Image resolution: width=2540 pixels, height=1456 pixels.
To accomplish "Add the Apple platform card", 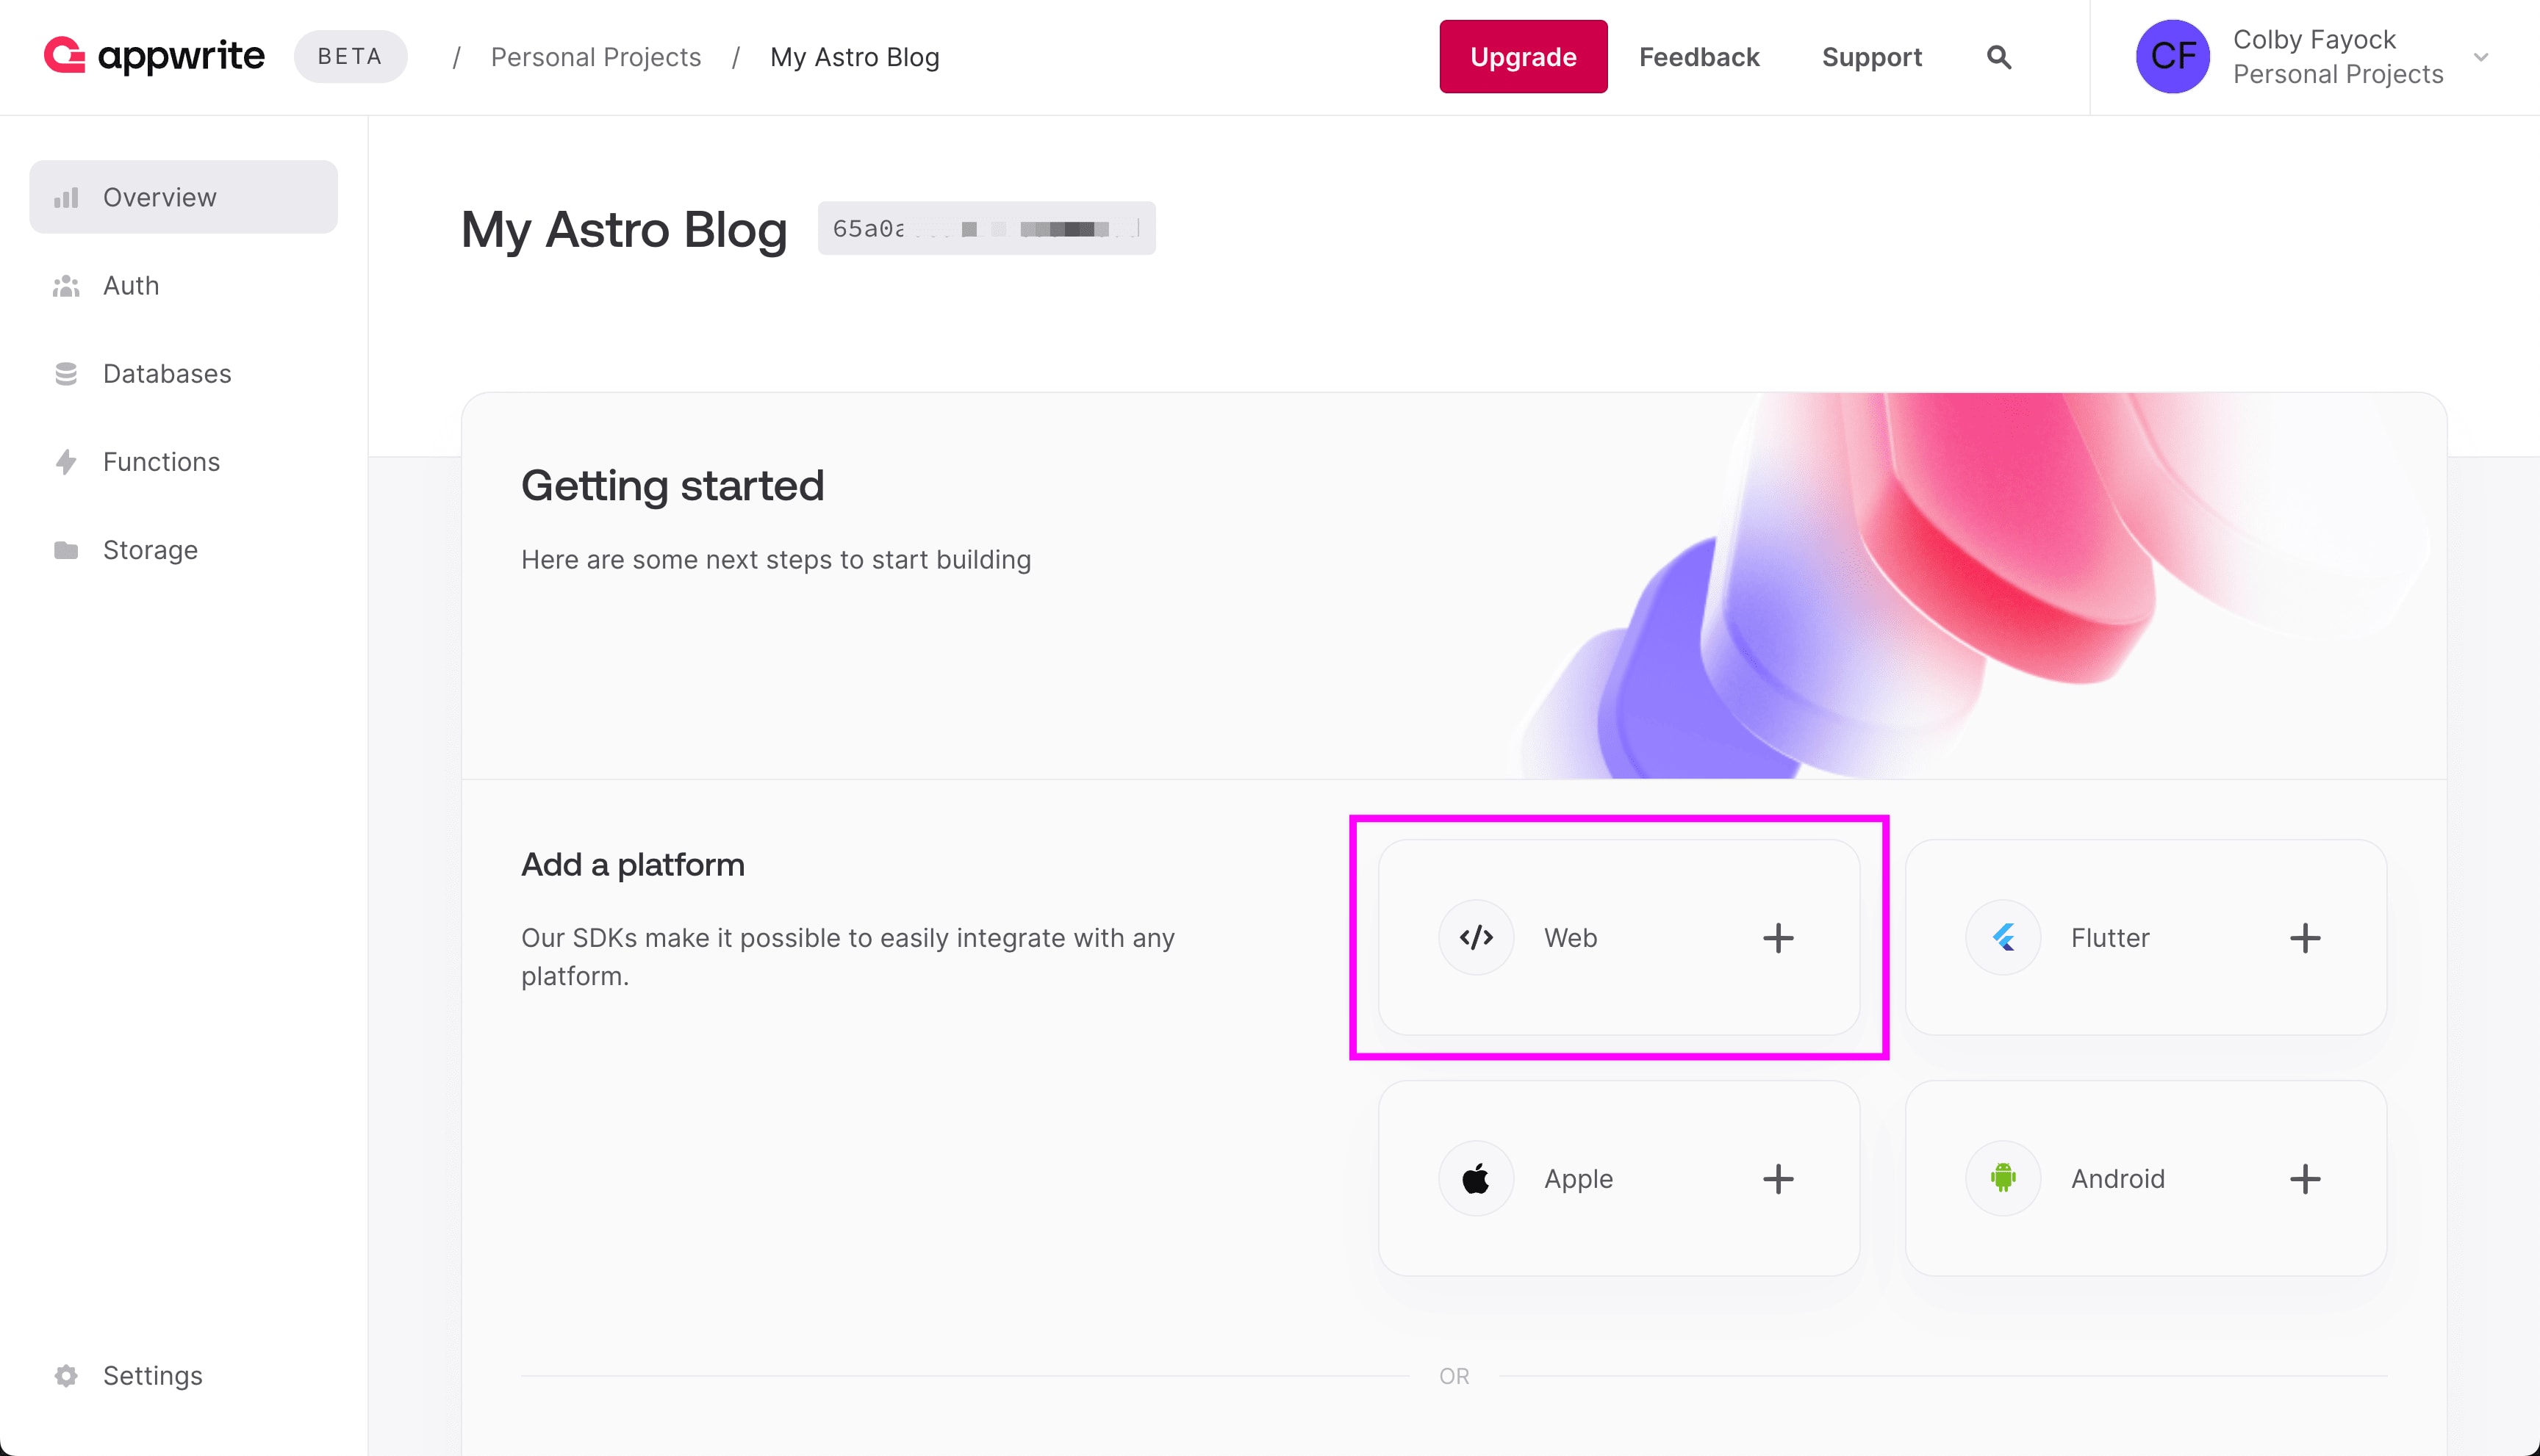I will (x=1618, y=1178).
